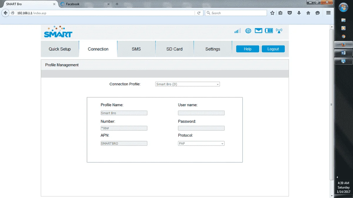Open the Protocol PAP dropdown
This screenshot has width=353, height=198.
(x=201, y=143)
